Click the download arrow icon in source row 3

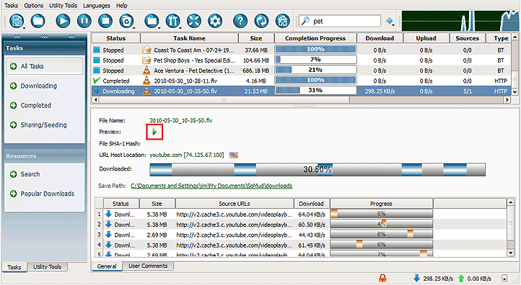(108, 235)
